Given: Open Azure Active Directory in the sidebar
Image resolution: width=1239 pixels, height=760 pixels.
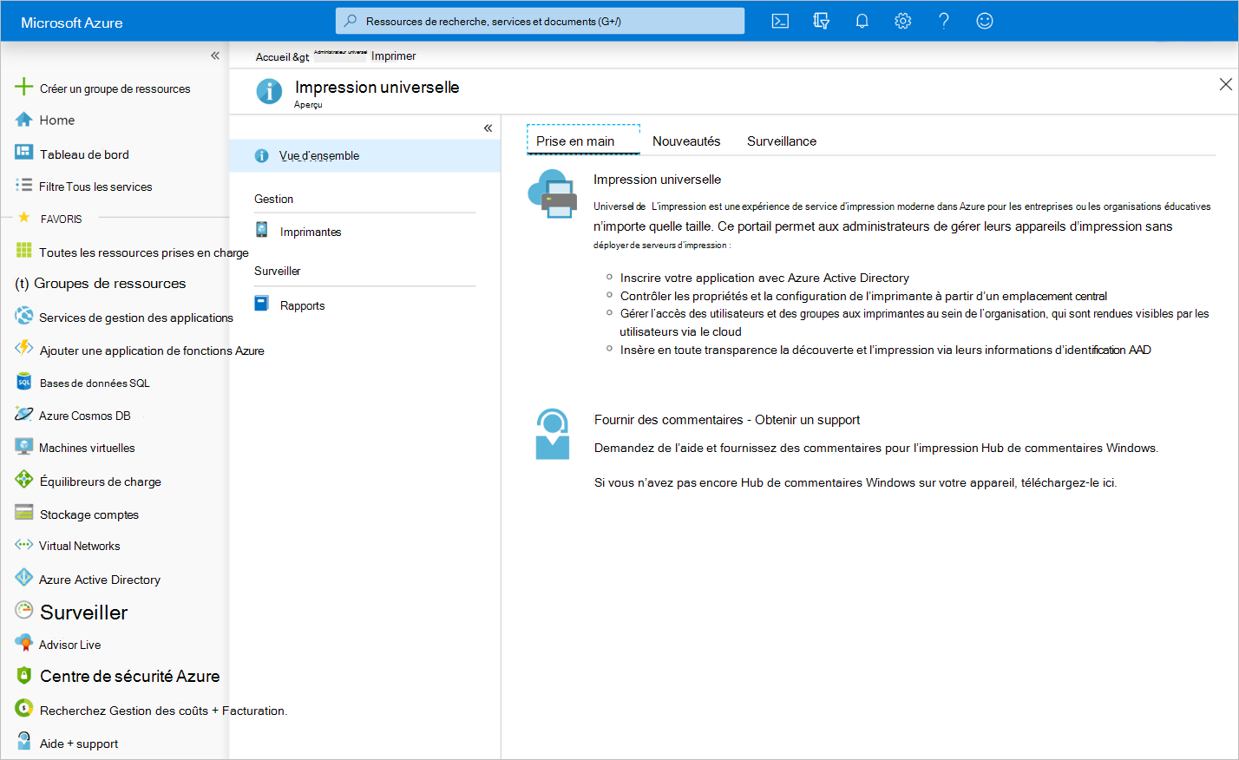Looking at the screenshot, I should 100,578.
